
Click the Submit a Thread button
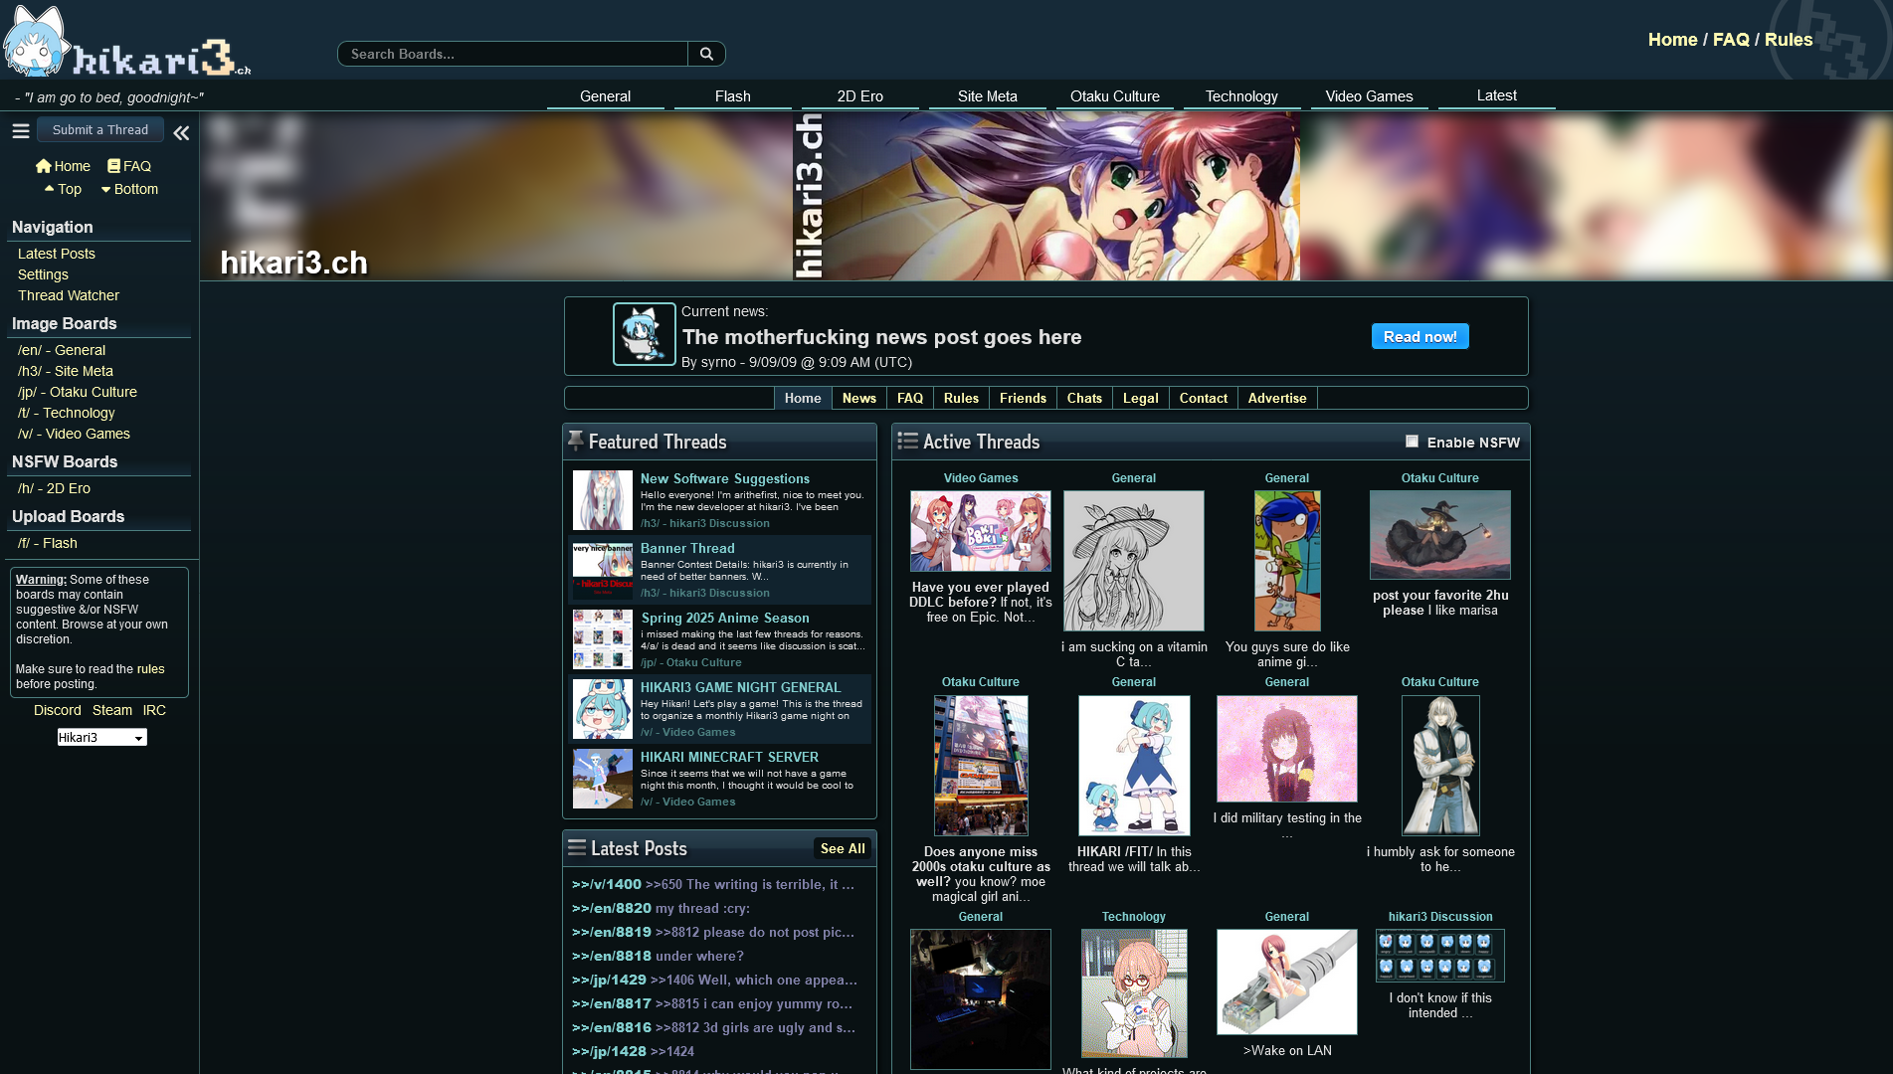100,129
